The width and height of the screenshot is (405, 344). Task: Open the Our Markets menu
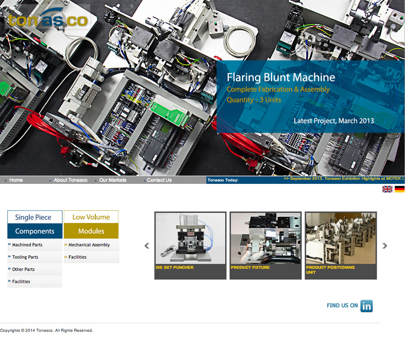coord(112,180)
